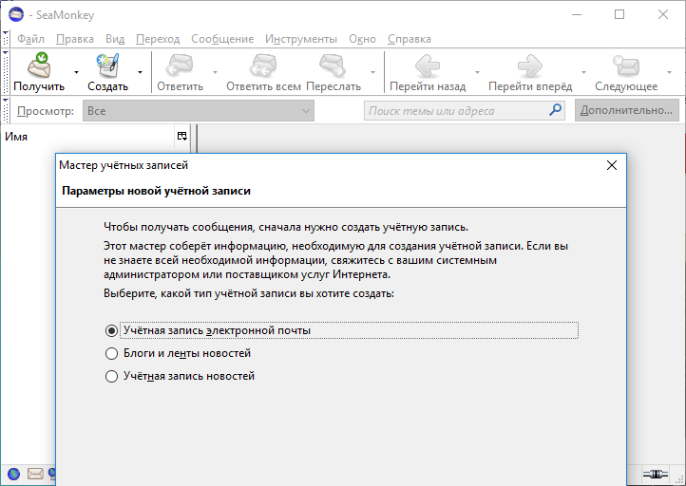Open the Переслать dropdown arrow
The image size is (686, 486).
click(372, 72)
